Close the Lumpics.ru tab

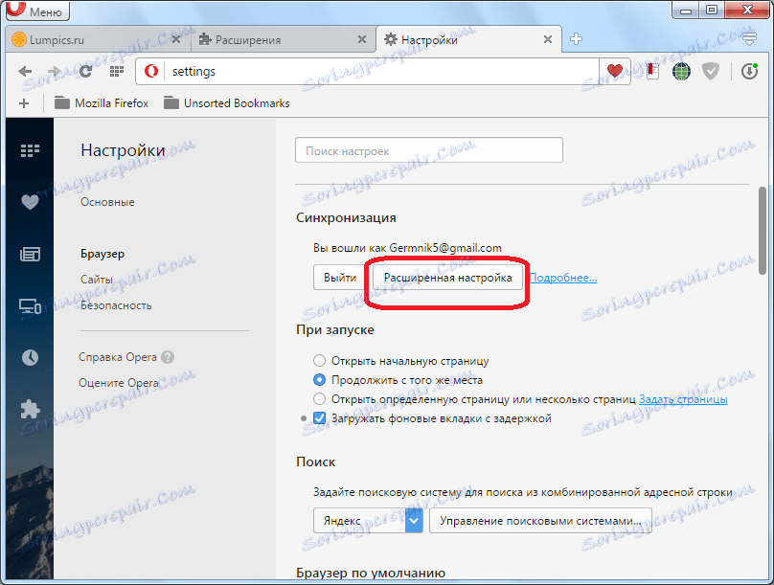(x=175, y=39)
